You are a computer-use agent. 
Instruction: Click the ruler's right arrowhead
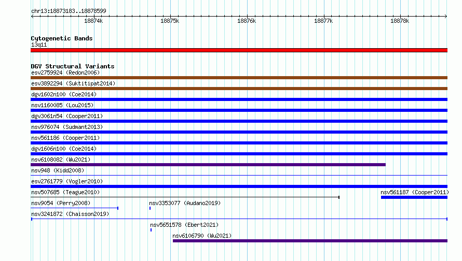446,16
